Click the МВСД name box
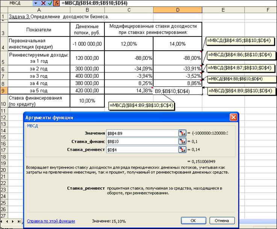Screen dimensions: 277x229 tap(16, 3)
